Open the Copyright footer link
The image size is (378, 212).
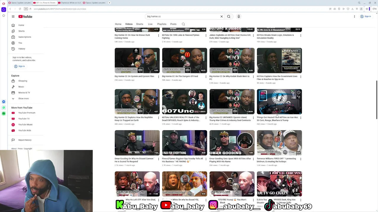click(x=28, y=149)
